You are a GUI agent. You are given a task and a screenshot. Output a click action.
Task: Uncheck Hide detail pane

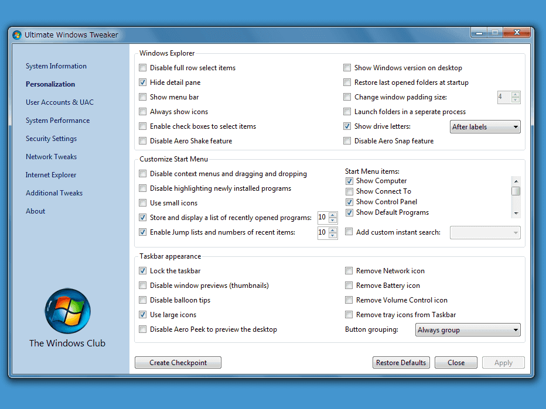coord(142,83)
